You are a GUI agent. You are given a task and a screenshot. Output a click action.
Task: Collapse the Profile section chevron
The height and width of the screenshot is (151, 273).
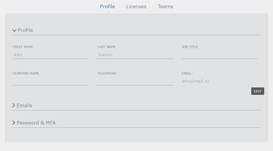pyautogui.click(x=14, y=30)
